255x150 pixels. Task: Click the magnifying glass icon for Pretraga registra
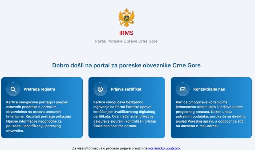click(13, 89)
